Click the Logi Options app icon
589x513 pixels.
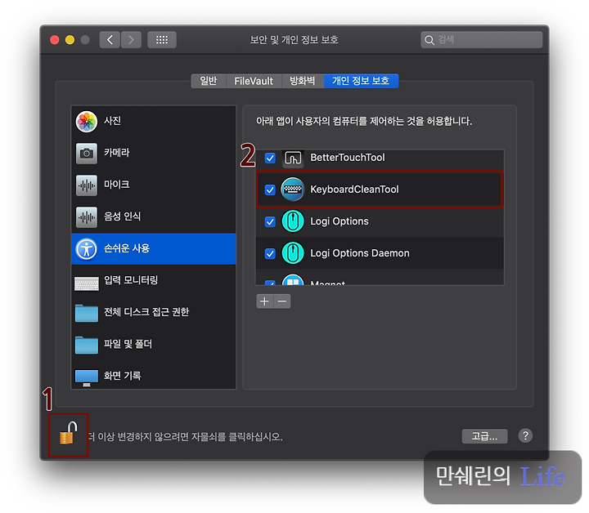pyautogui.click(x=293, y=221)
